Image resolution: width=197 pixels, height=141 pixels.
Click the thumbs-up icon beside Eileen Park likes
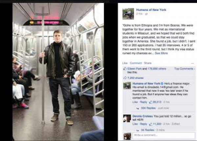(125, 69)
